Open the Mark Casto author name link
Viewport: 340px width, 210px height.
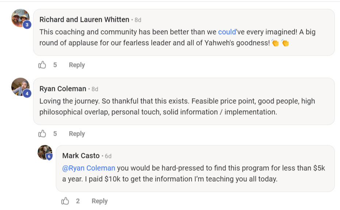[81, 156]
